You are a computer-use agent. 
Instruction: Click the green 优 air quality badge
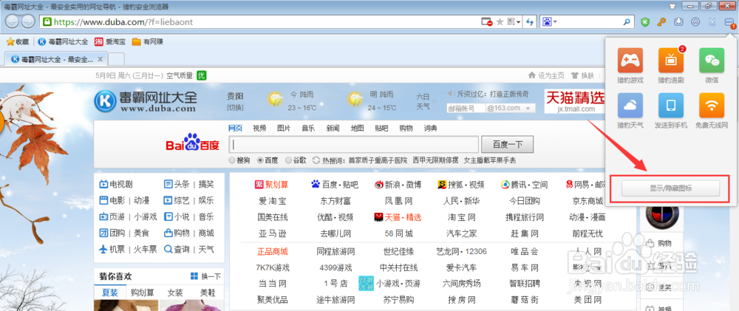click(x=202, y=75)
